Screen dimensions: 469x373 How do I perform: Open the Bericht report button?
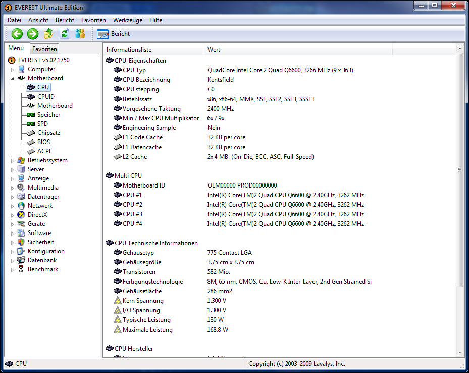(114, 34)
